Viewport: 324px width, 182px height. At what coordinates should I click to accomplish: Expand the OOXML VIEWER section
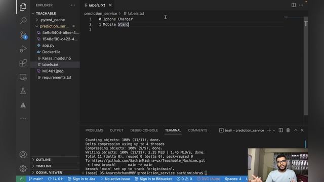coord(49,172)
